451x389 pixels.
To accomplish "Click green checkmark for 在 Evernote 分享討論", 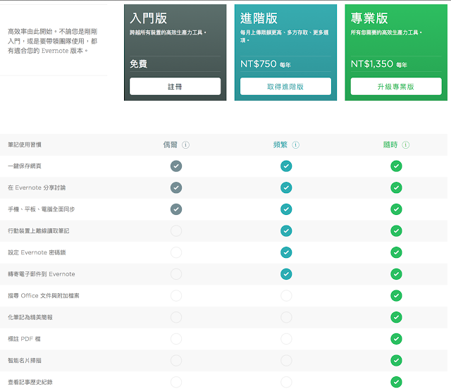I will tap(396, 187).
